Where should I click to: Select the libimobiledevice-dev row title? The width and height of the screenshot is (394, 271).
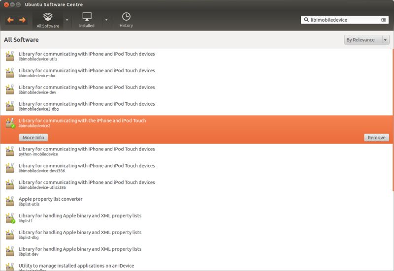(87, 88)
